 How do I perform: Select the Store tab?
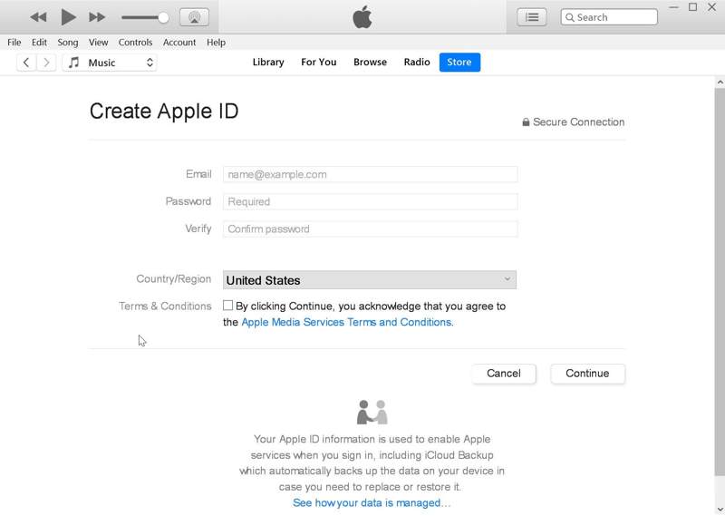pos(459,63)
